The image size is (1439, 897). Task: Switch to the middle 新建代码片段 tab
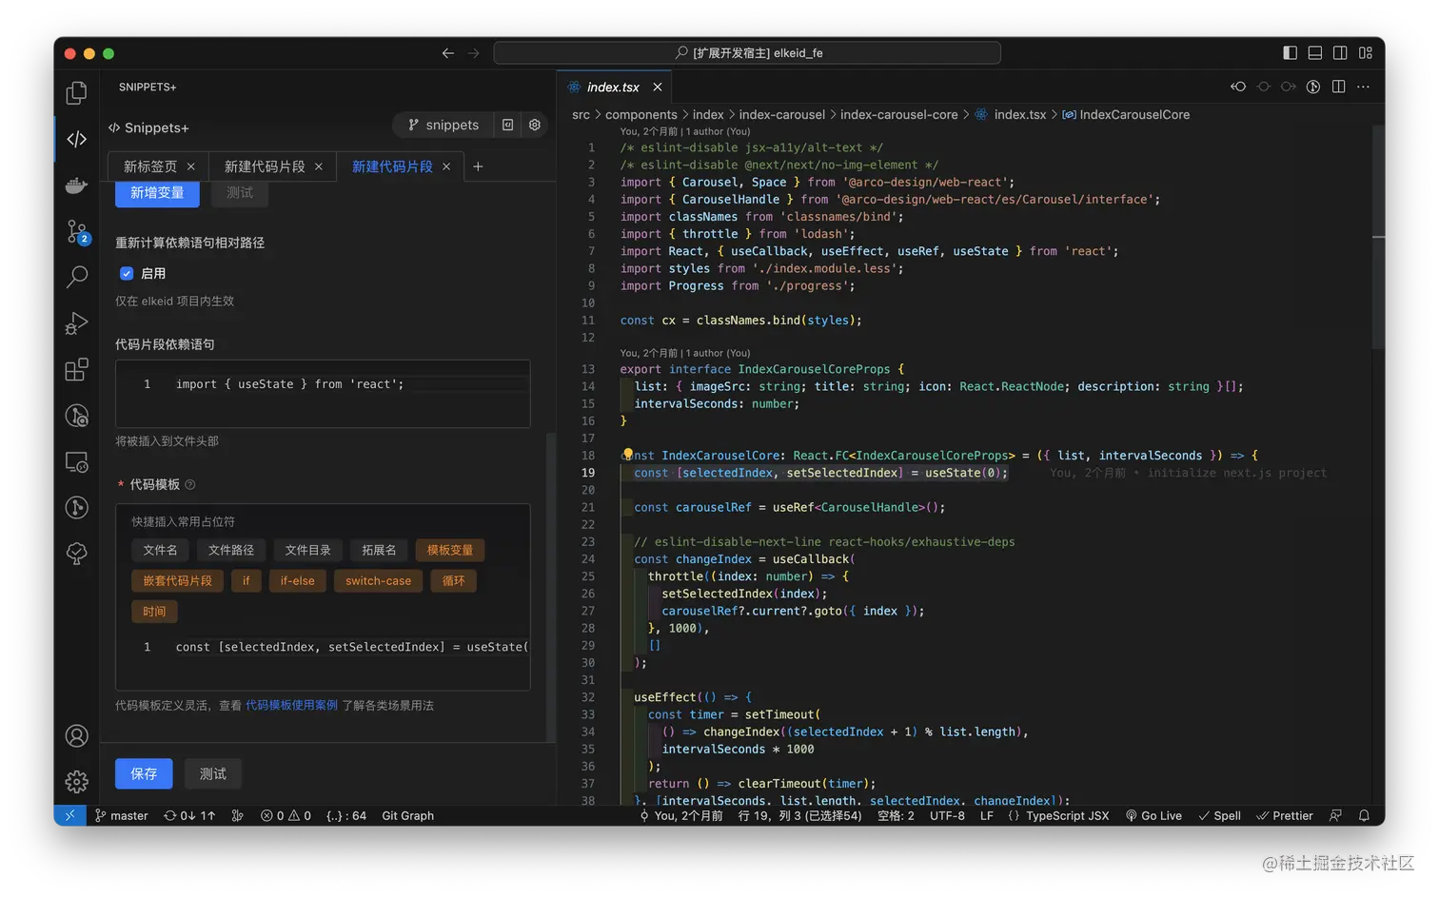tap(265, 166)
